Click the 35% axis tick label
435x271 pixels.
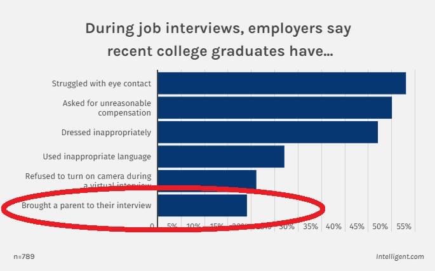pos(310,227)
